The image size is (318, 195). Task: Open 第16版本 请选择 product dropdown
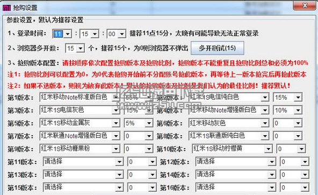click(x=236, y=187)
